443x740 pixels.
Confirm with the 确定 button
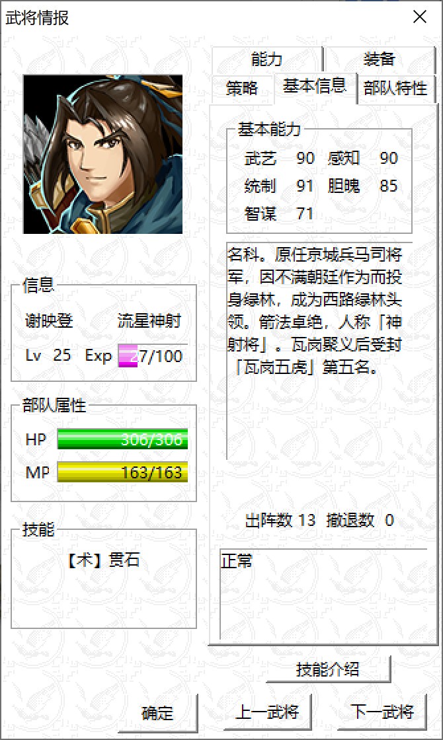pyautogui.click(x=157, y=713)
